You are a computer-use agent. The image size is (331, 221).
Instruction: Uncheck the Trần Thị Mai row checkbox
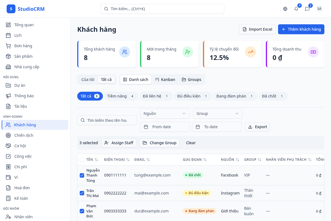coord(82,193)
